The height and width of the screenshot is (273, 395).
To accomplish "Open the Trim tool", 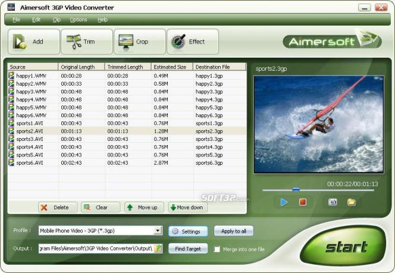I will pyautogui.click(x=87, y=42).
